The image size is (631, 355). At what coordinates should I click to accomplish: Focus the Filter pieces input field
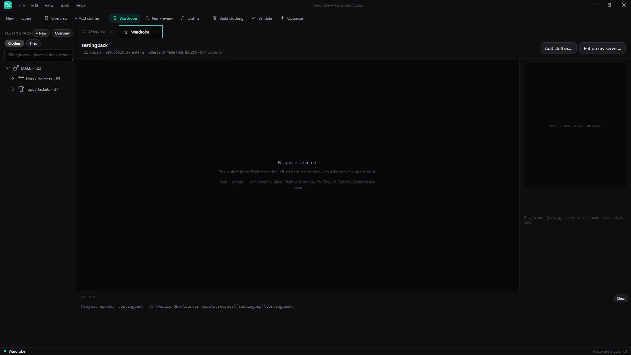(x=39, y=55)
